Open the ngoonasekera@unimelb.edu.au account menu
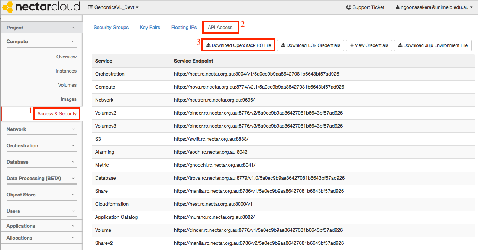 point(435,7)
